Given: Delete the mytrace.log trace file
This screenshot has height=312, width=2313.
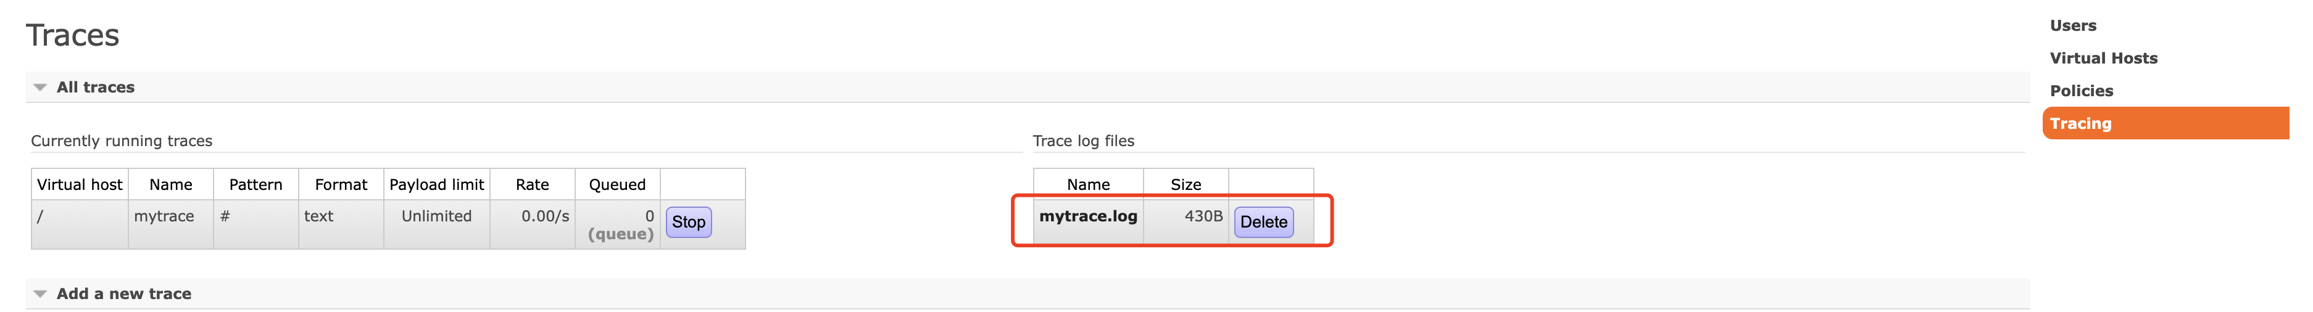Looking at the screenshot, I should pos(1263,223).
